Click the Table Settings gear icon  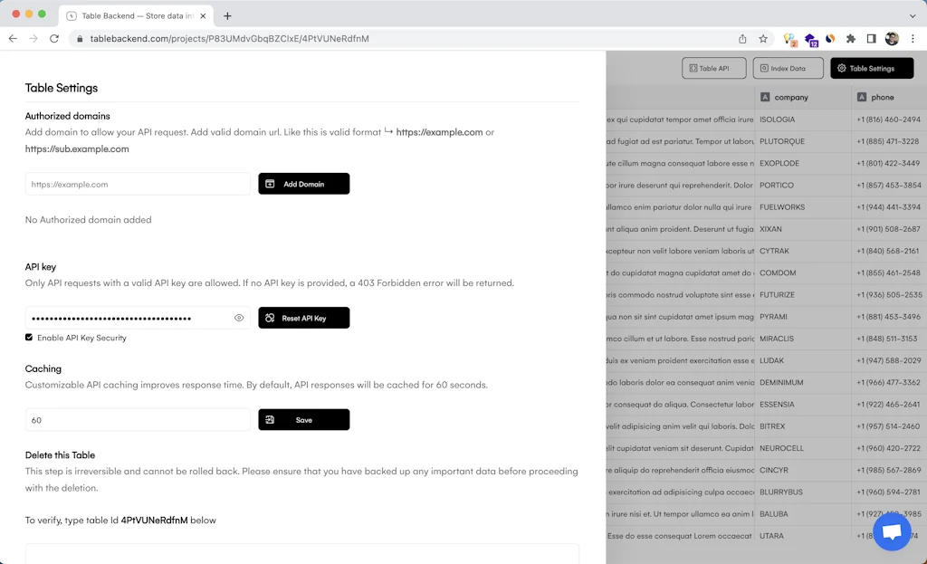(x=843, y=68)
